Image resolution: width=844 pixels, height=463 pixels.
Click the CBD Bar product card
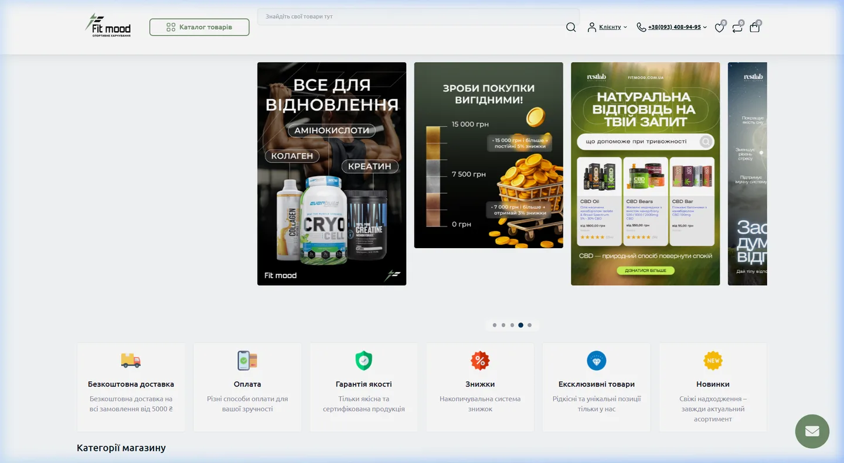coord(692,201)
